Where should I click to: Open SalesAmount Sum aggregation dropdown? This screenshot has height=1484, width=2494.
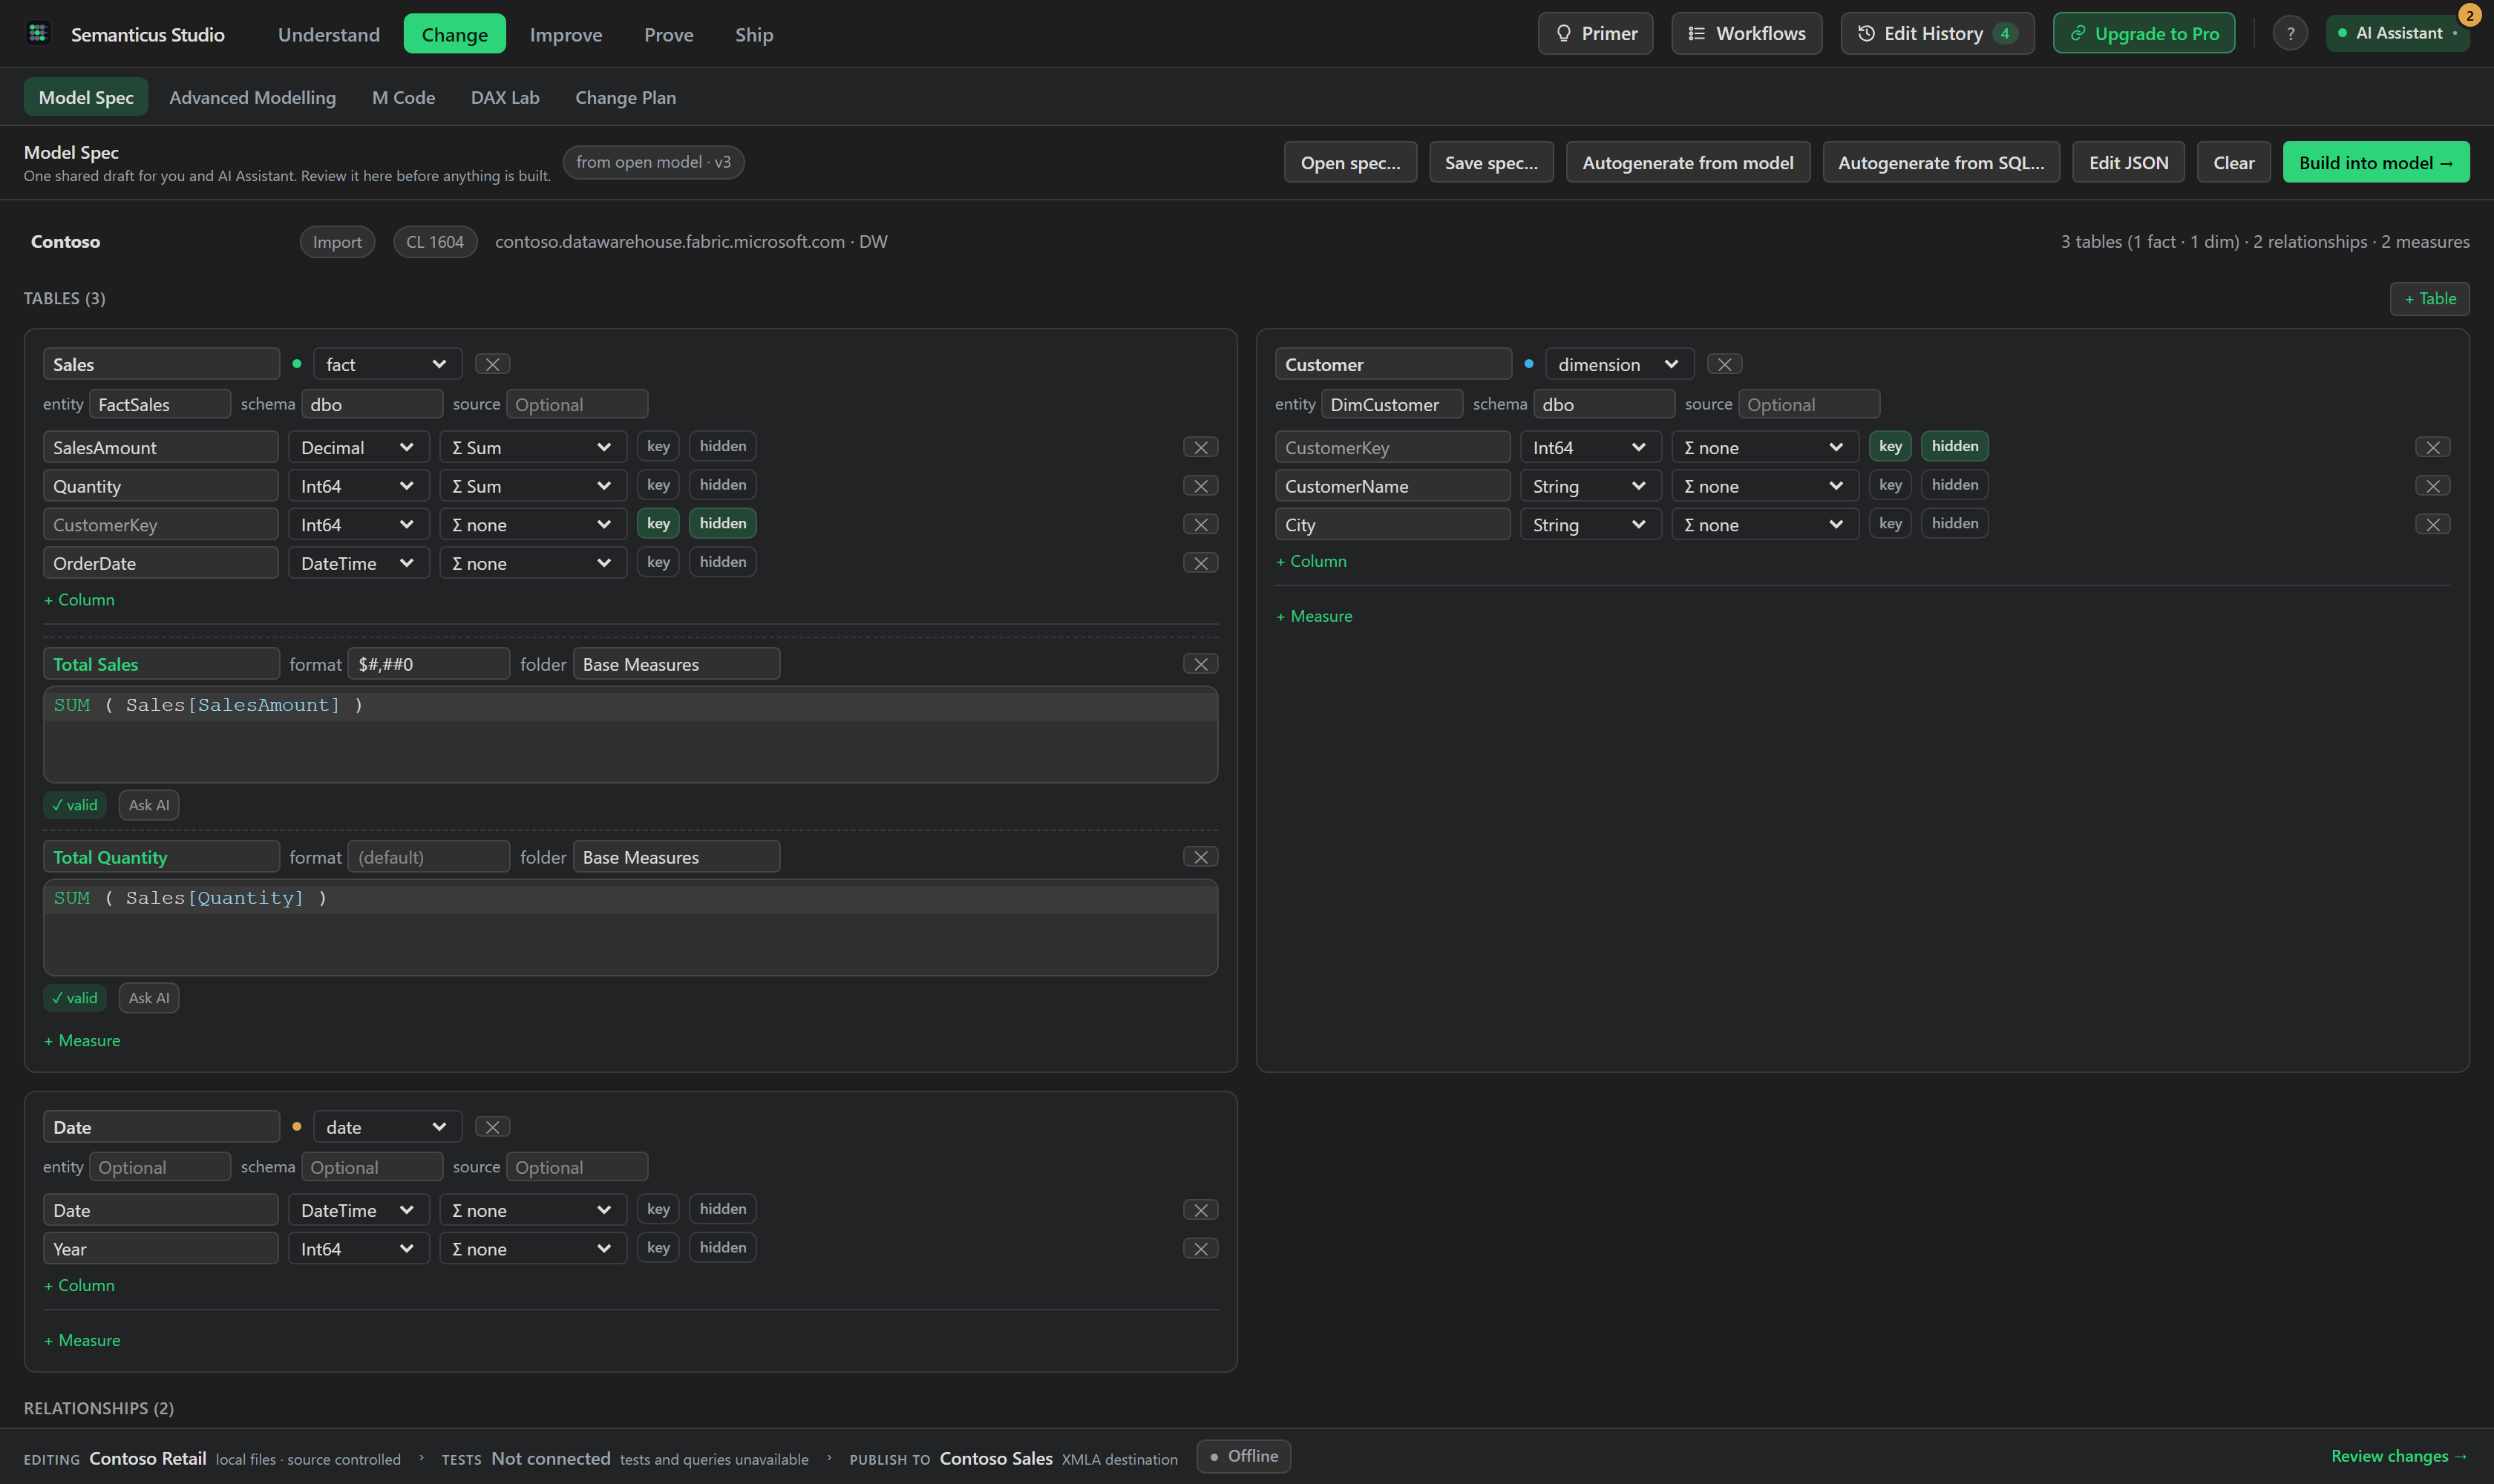coord(532,447)
